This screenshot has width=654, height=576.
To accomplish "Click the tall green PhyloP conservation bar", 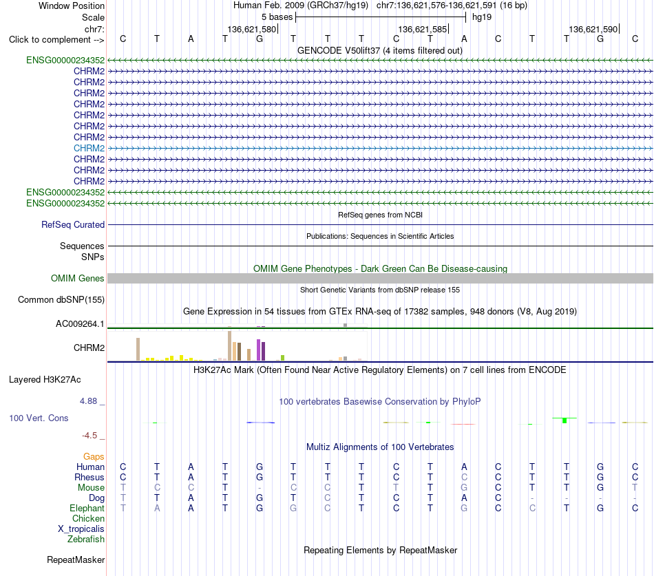I will pyautogui.click(x=565, y=420).
